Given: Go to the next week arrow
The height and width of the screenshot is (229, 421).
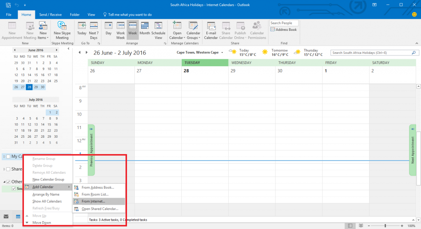Looking at the screenshot, I should coord(86,52).
